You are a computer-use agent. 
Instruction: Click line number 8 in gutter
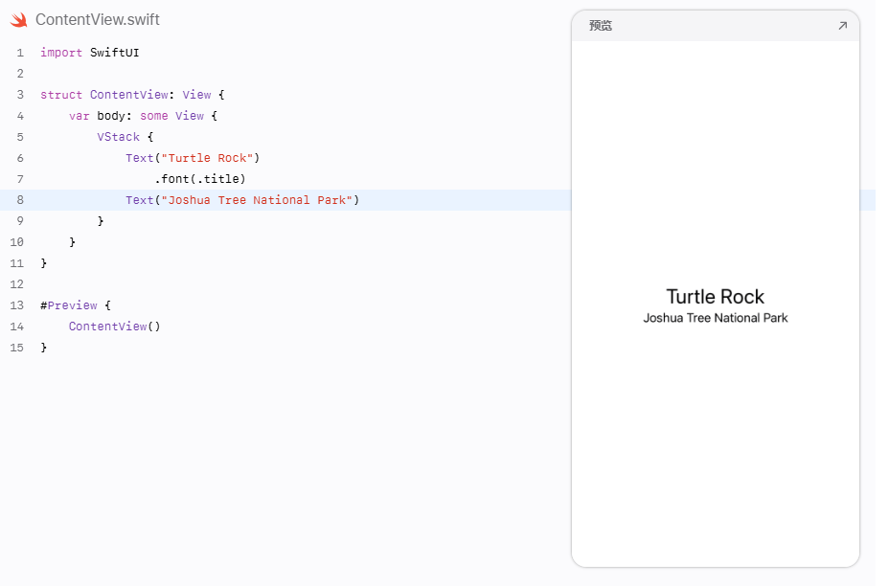click(x=20, y=200)
